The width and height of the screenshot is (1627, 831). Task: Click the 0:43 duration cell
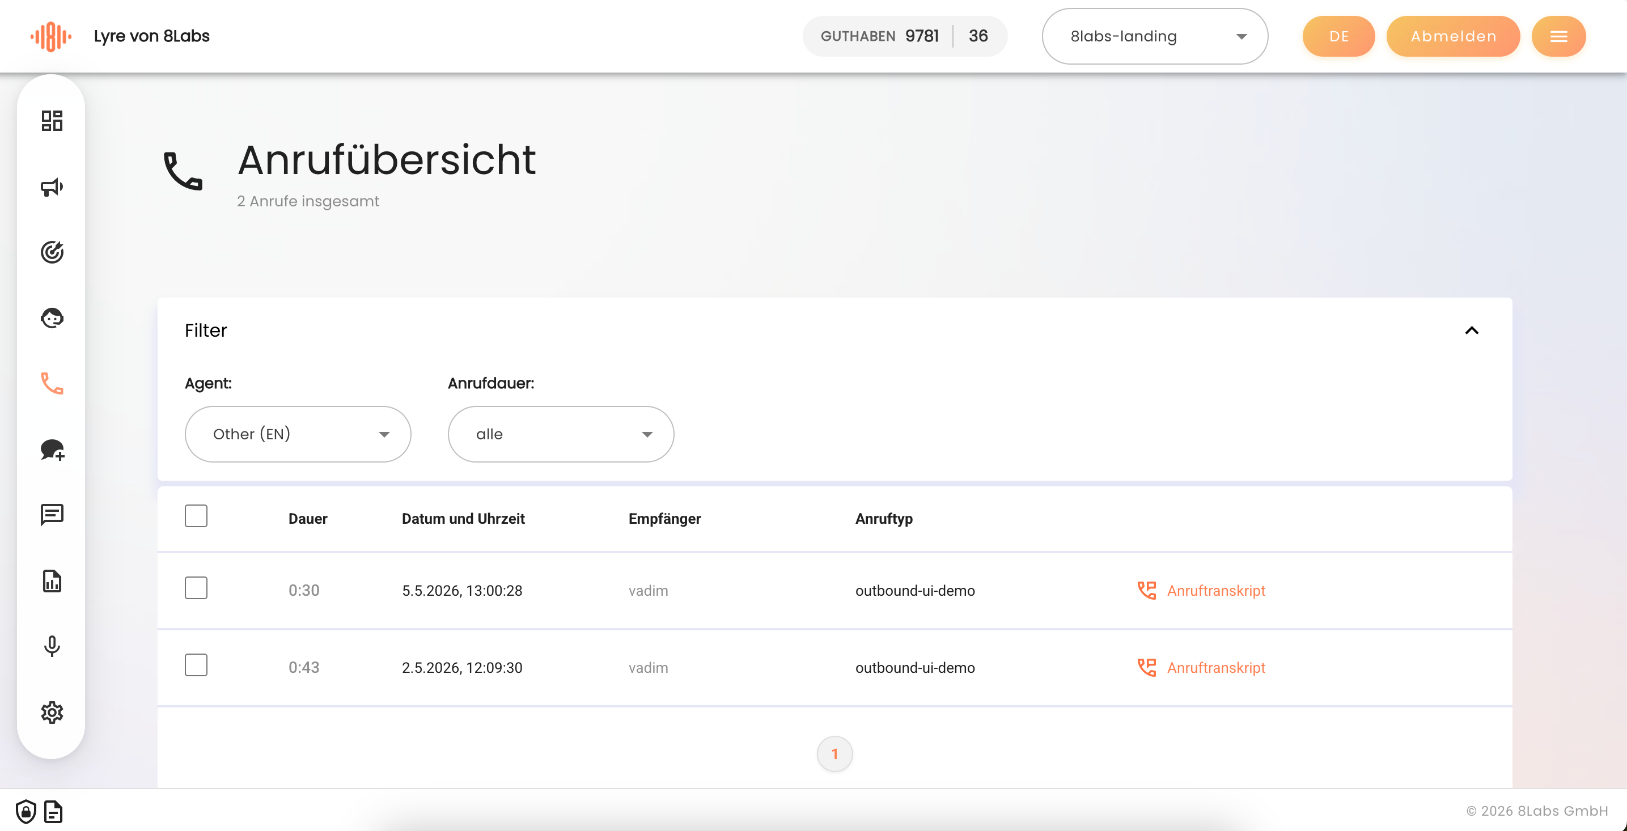point(304,667)
